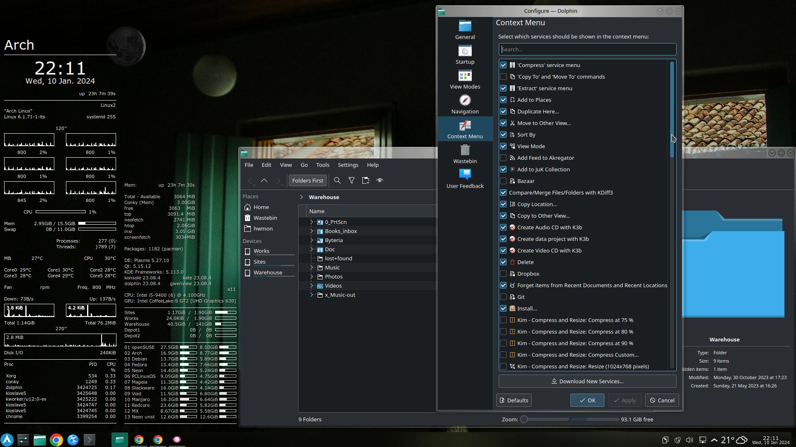Open Google Chrome from the taskbar
The height and width of the screenshot is (447, 796).
click(x=56, y=440)
